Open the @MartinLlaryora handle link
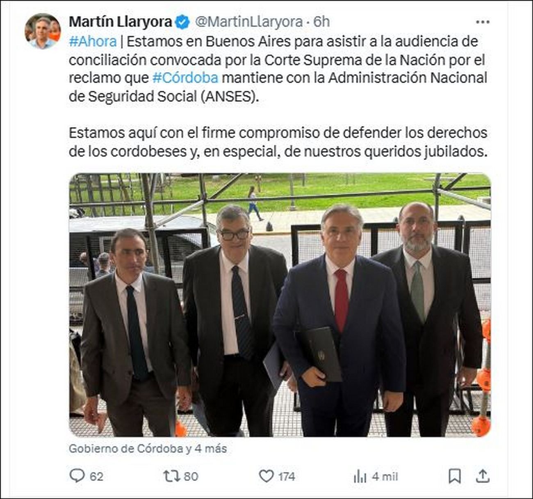 [x=248, y=22]
